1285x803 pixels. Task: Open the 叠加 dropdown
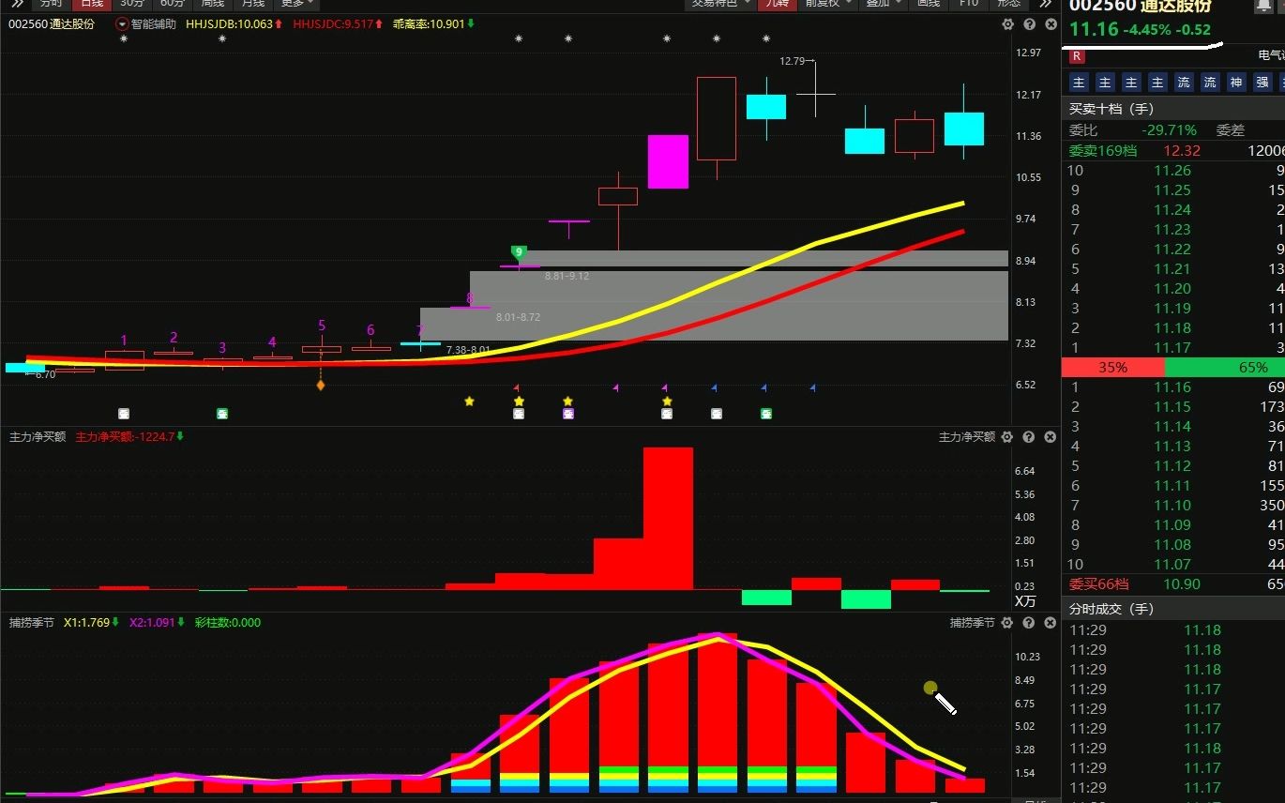click(884, 4)
